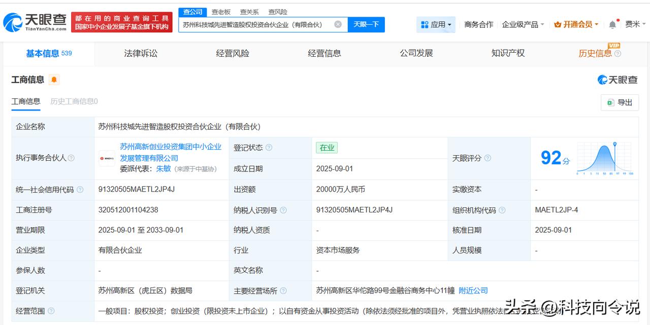Viewport: 650px width, 325px height.
Task: Select the 查老板 search tab
Action: point(221,12)
